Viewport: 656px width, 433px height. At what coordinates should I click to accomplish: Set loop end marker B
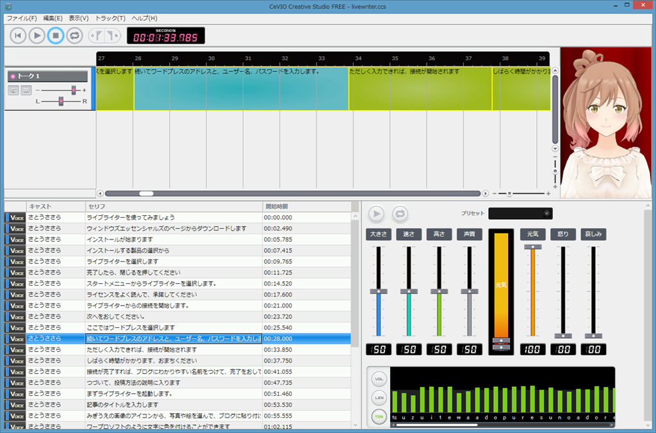coord(112,36)
